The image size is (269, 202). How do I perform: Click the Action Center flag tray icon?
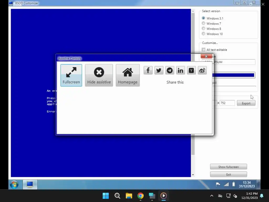218,184
